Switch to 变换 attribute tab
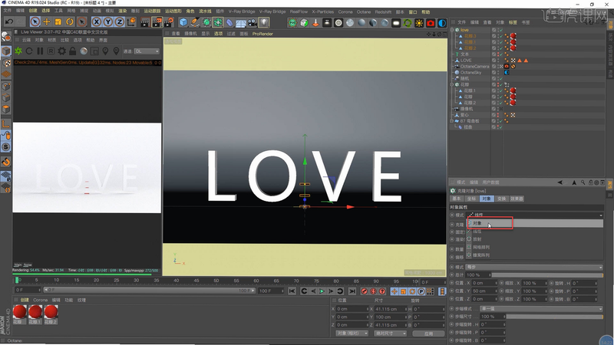The width and height of the screenshot is (614, 345). click(501, 199)
